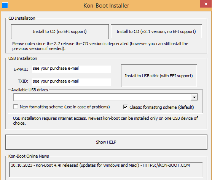
Task: Open the Available USB drives dropdown arrow
Action: (194, 97)
